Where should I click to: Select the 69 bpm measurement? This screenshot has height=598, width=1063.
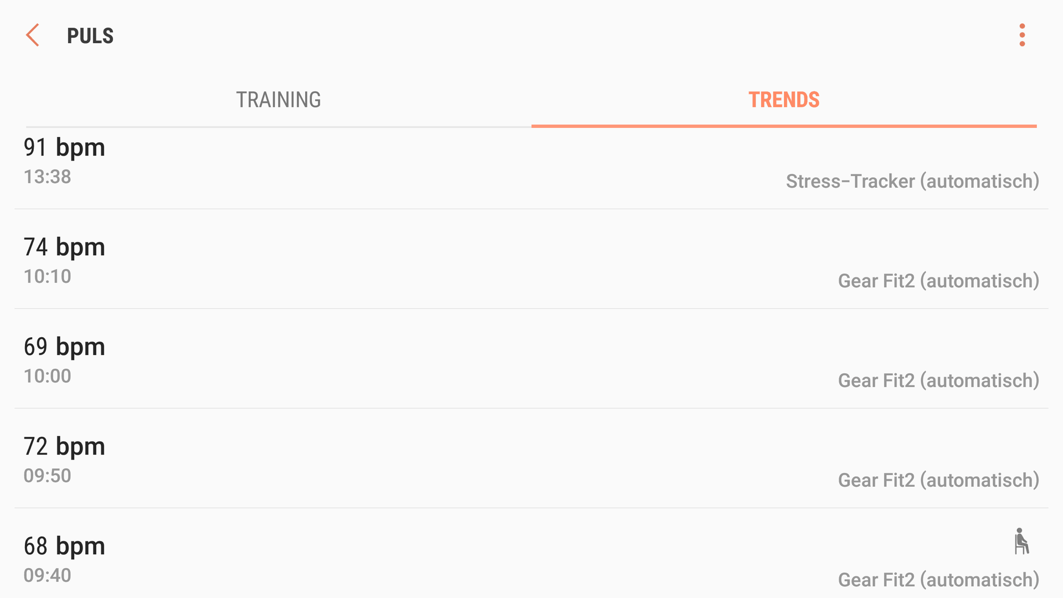tap(531, 359)
